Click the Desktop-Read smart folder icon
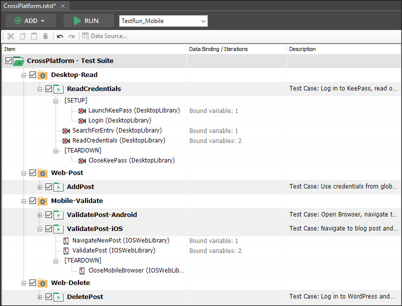 pyautogui.click(x=42, y=75)
